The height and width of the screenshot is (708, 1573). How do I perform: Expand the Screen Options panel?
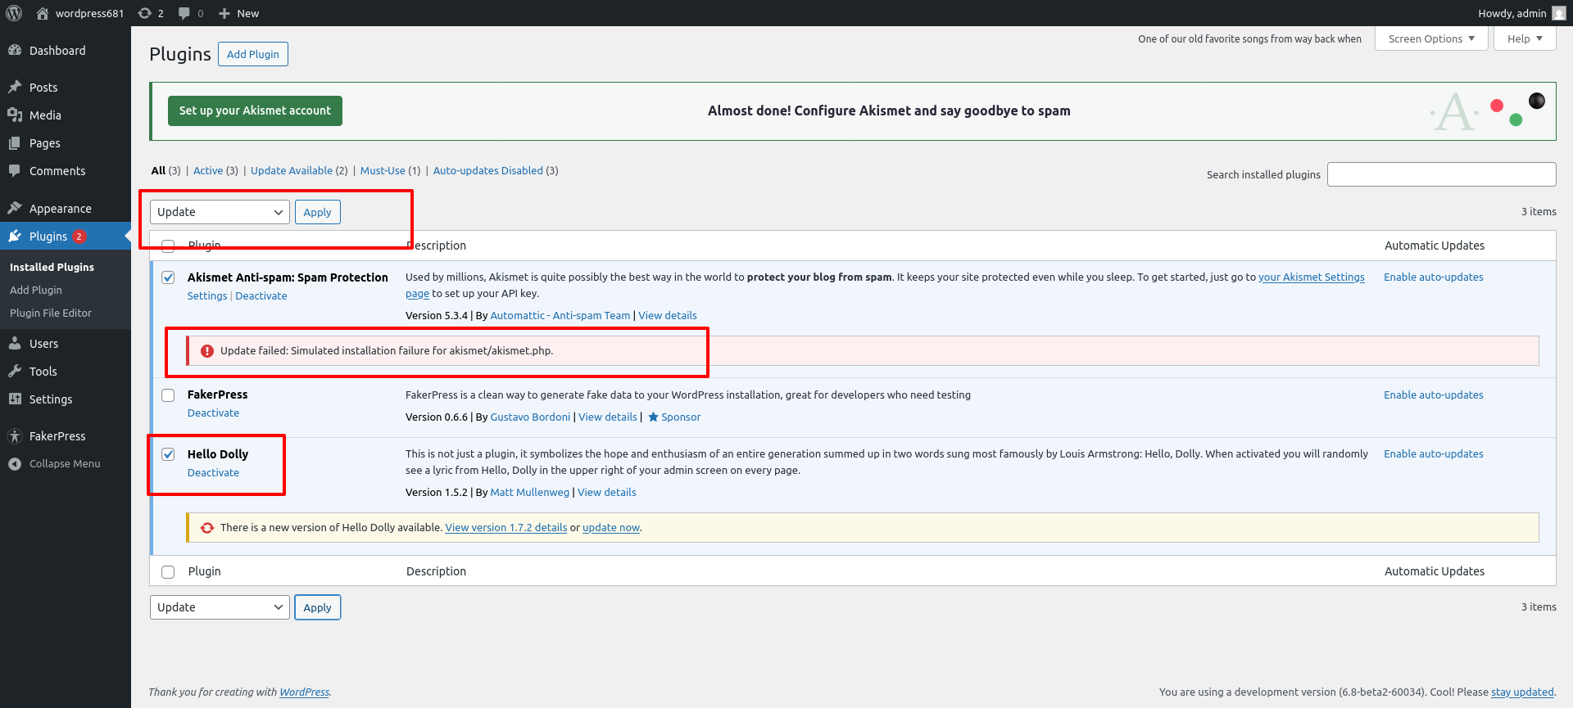[x=1431, y=38]
